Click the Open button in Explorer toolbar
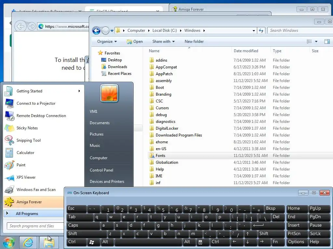 (x=135, y=41)
